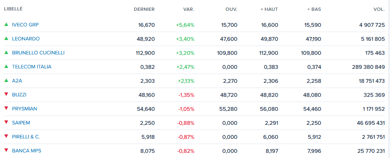This screenshot has height=158, width=390.
Task: Open the TELECOM ITALIA quote link
Action: [x=32, y=67]
